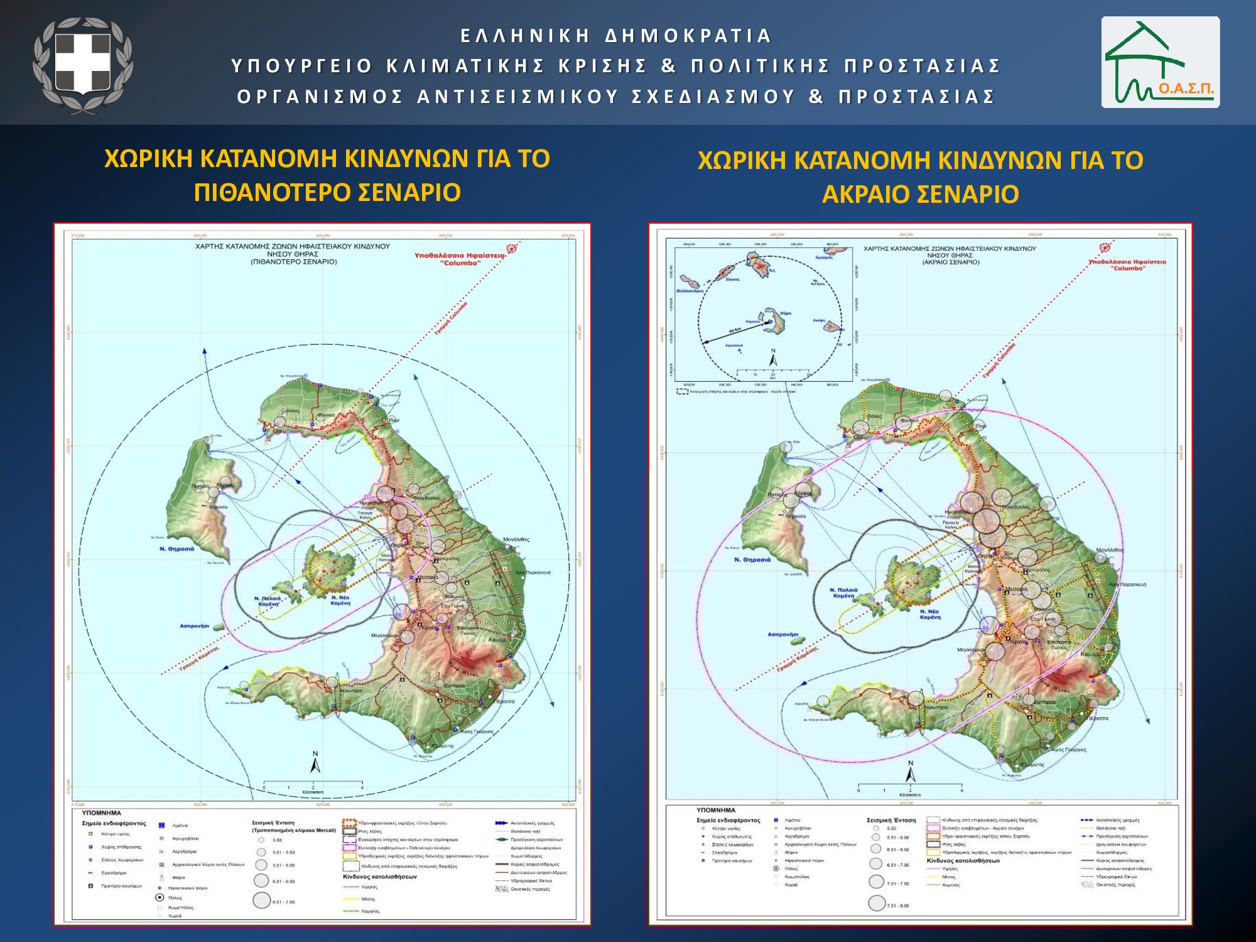Click north arrow in ΠΙΘΑΝΟΤΕΡΟ ΣΕΝΑΡΙΟ map
The height and width of the screenshot is (942, 1256).
click(315, 762)
